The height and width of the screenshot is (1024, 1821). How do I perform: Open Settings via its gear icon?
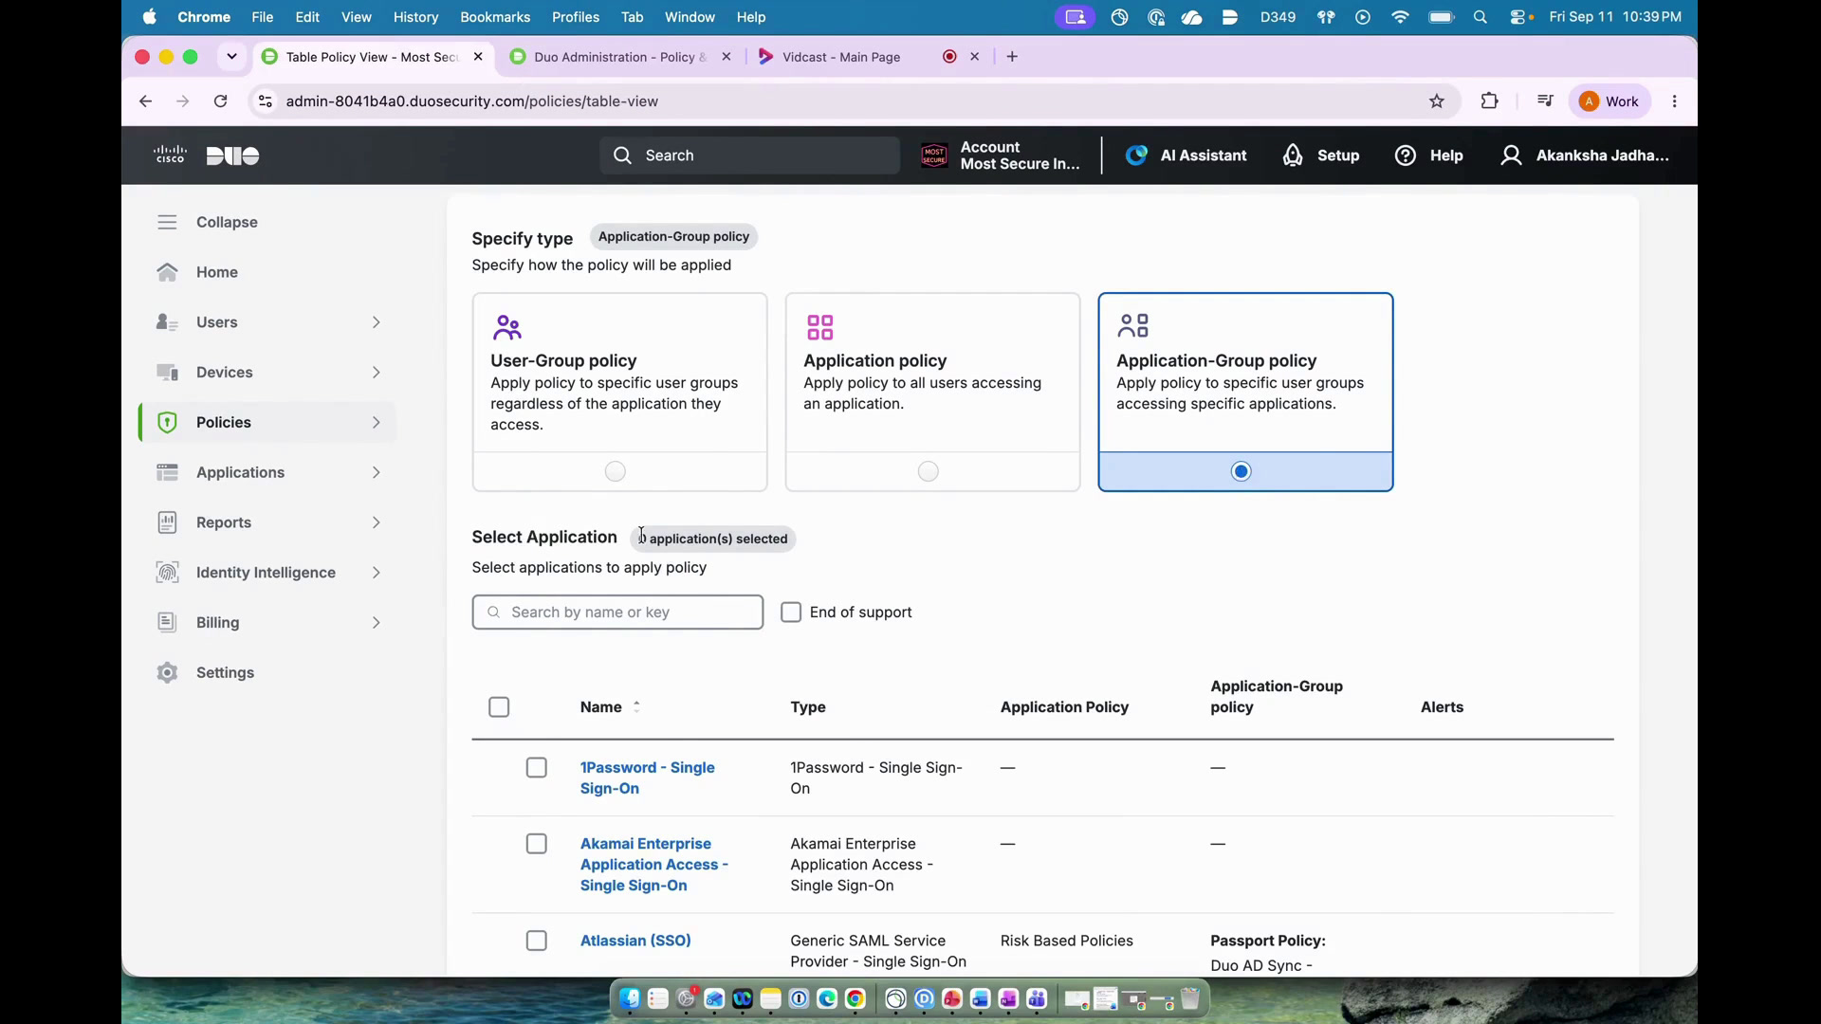tap(168, 672)
